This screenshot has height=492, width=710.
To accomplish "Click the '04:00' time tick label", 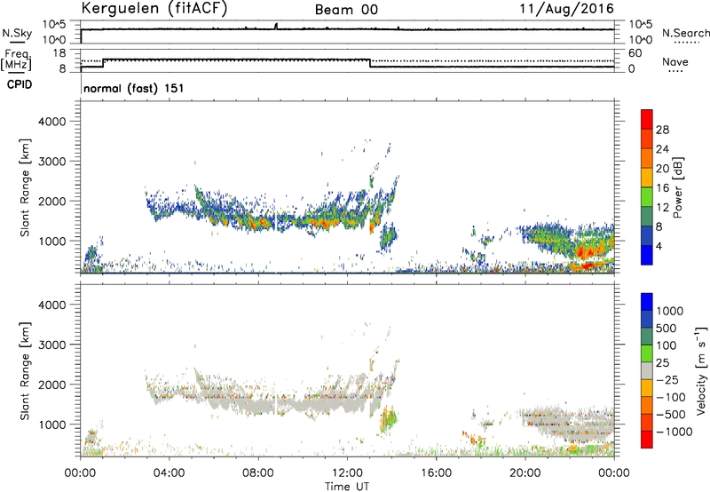I will pyautogui.click(x=170, y=473).
